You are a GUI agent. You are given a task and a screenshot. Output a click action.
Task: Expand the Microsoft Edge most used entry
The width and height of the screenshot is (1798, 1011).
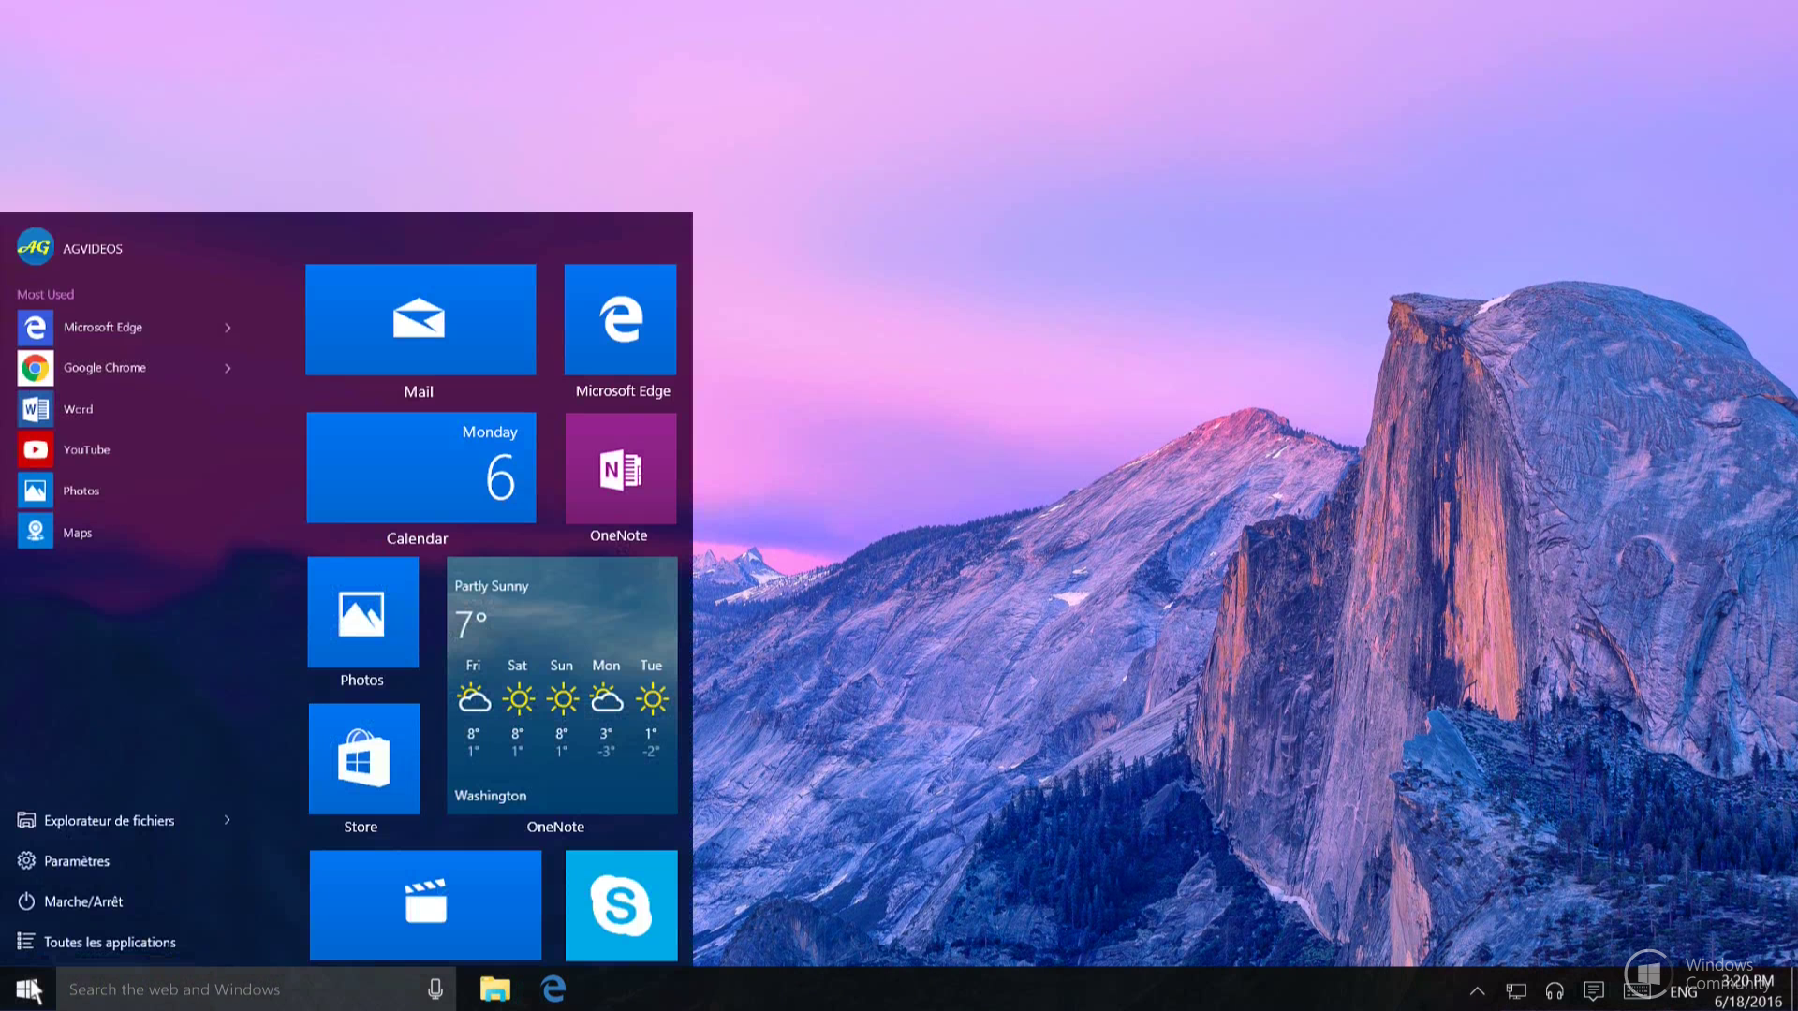coord(228,326)
